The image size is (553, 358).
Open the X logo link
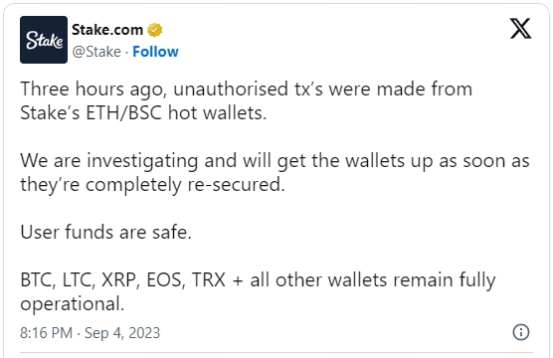coord(520,29)
